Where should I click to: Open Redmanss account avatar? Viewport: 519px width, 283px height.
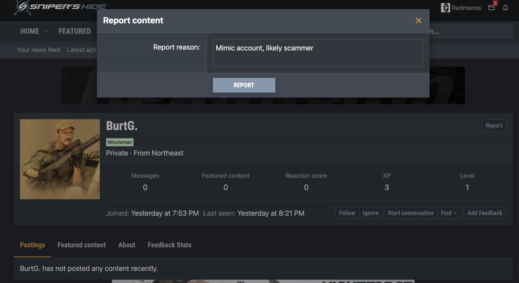point(445,8)
